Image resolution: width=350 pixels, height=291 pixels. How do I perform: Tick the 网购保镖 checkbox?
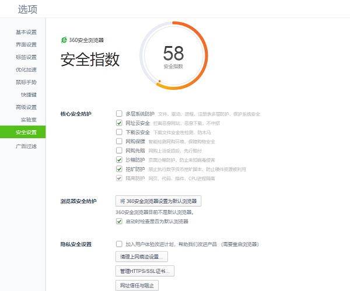119,141
